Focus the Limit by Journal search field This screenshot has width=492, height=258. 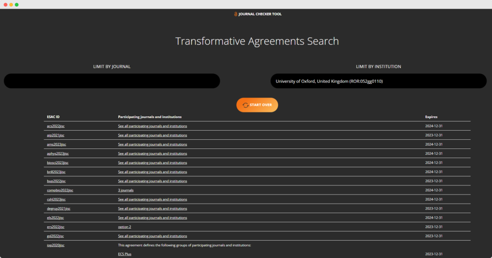[111, 81]
